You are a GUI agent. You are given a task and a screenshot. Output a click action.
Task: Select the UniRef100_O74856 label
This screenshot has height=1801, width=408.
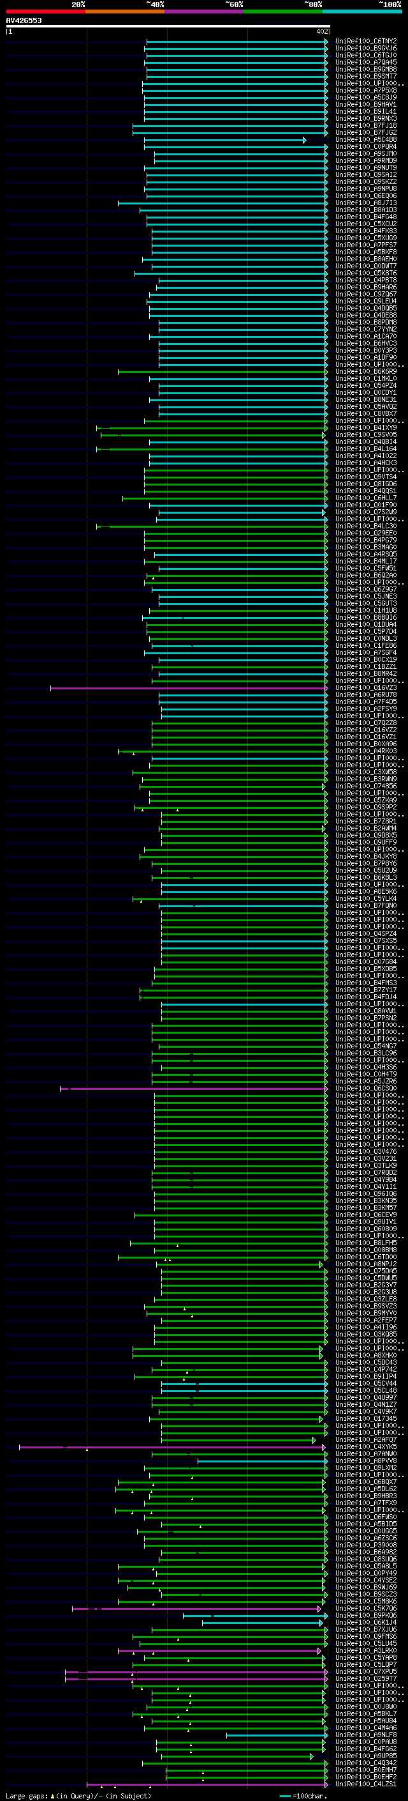tap(366, 786)
